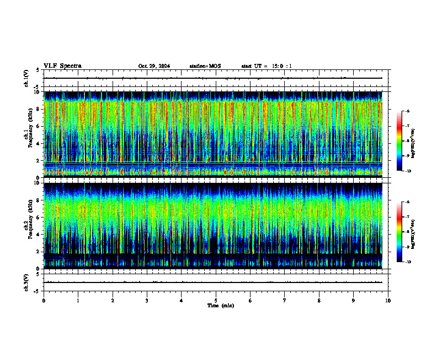Click the "-6" tick on ch.1 colorbar
Image resolution: width=437 pixels, height=337 pixels.
(x=407, y=111)
